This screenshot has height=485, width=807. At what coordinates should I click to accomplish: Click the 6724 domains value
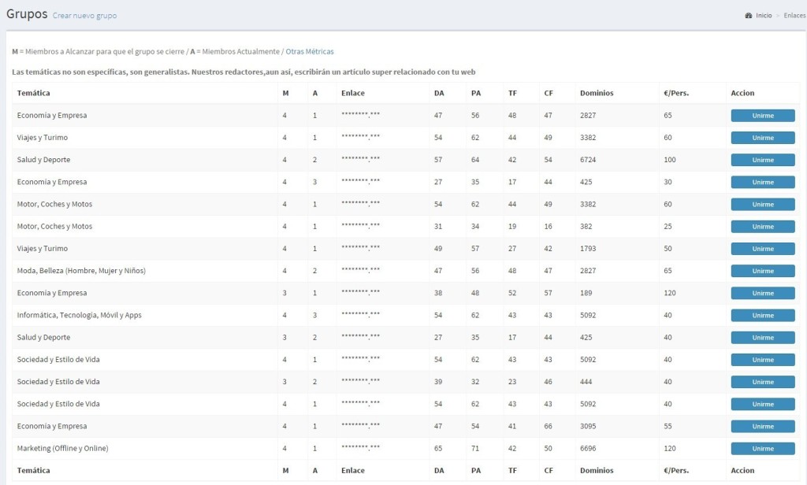[588, 160]
